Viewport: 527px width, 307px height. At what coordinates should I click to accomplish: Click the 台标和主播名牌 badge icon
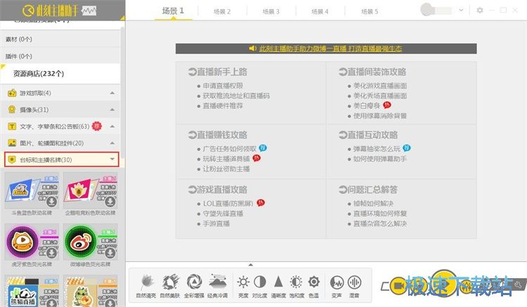[12, 159]
